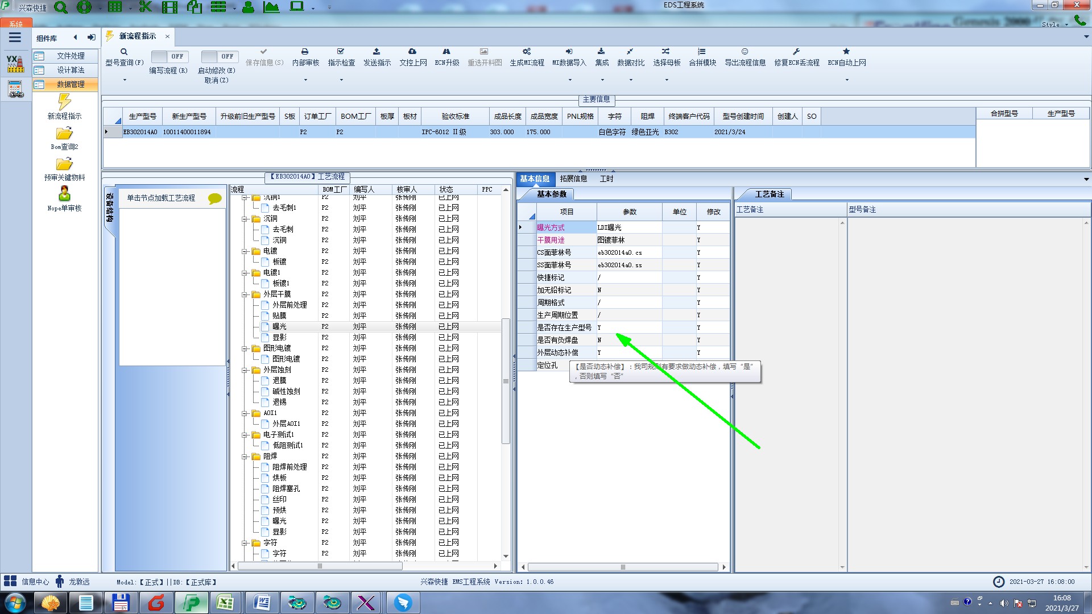Viewport: 1092px width, 614px height.
Task: Click the green lifebuoy help icon
Action: 84,7
